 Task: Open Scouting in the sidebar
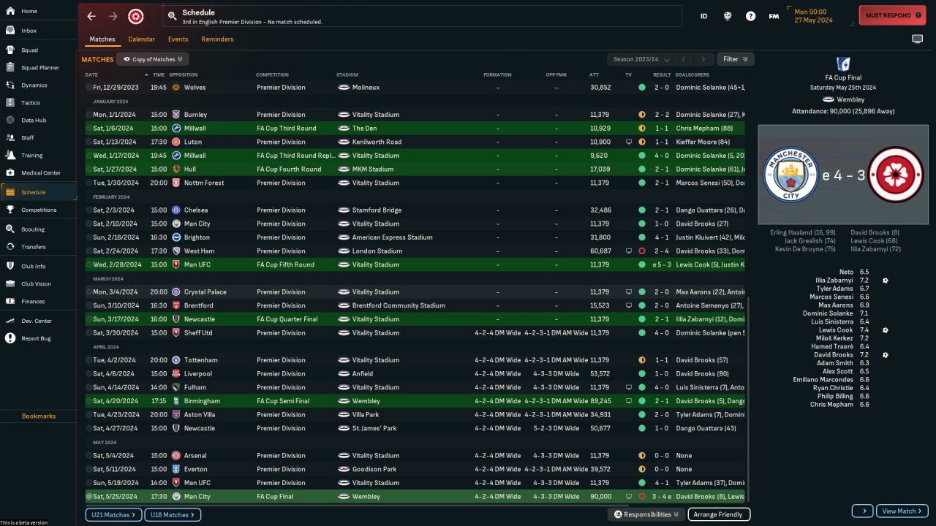(x=39, y=229)
